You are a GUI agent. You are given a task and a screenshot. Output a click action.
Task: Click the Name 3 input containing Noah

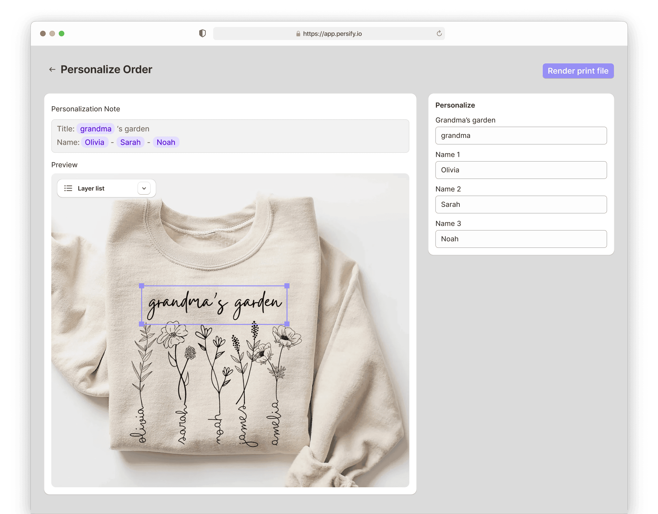tap(521, 239)
